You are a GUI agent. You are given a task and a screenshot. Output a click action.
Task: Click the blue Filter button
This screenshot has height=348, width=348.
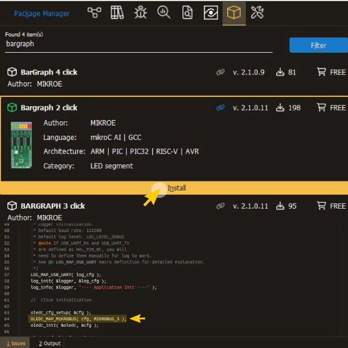click(x=319, y=45)
